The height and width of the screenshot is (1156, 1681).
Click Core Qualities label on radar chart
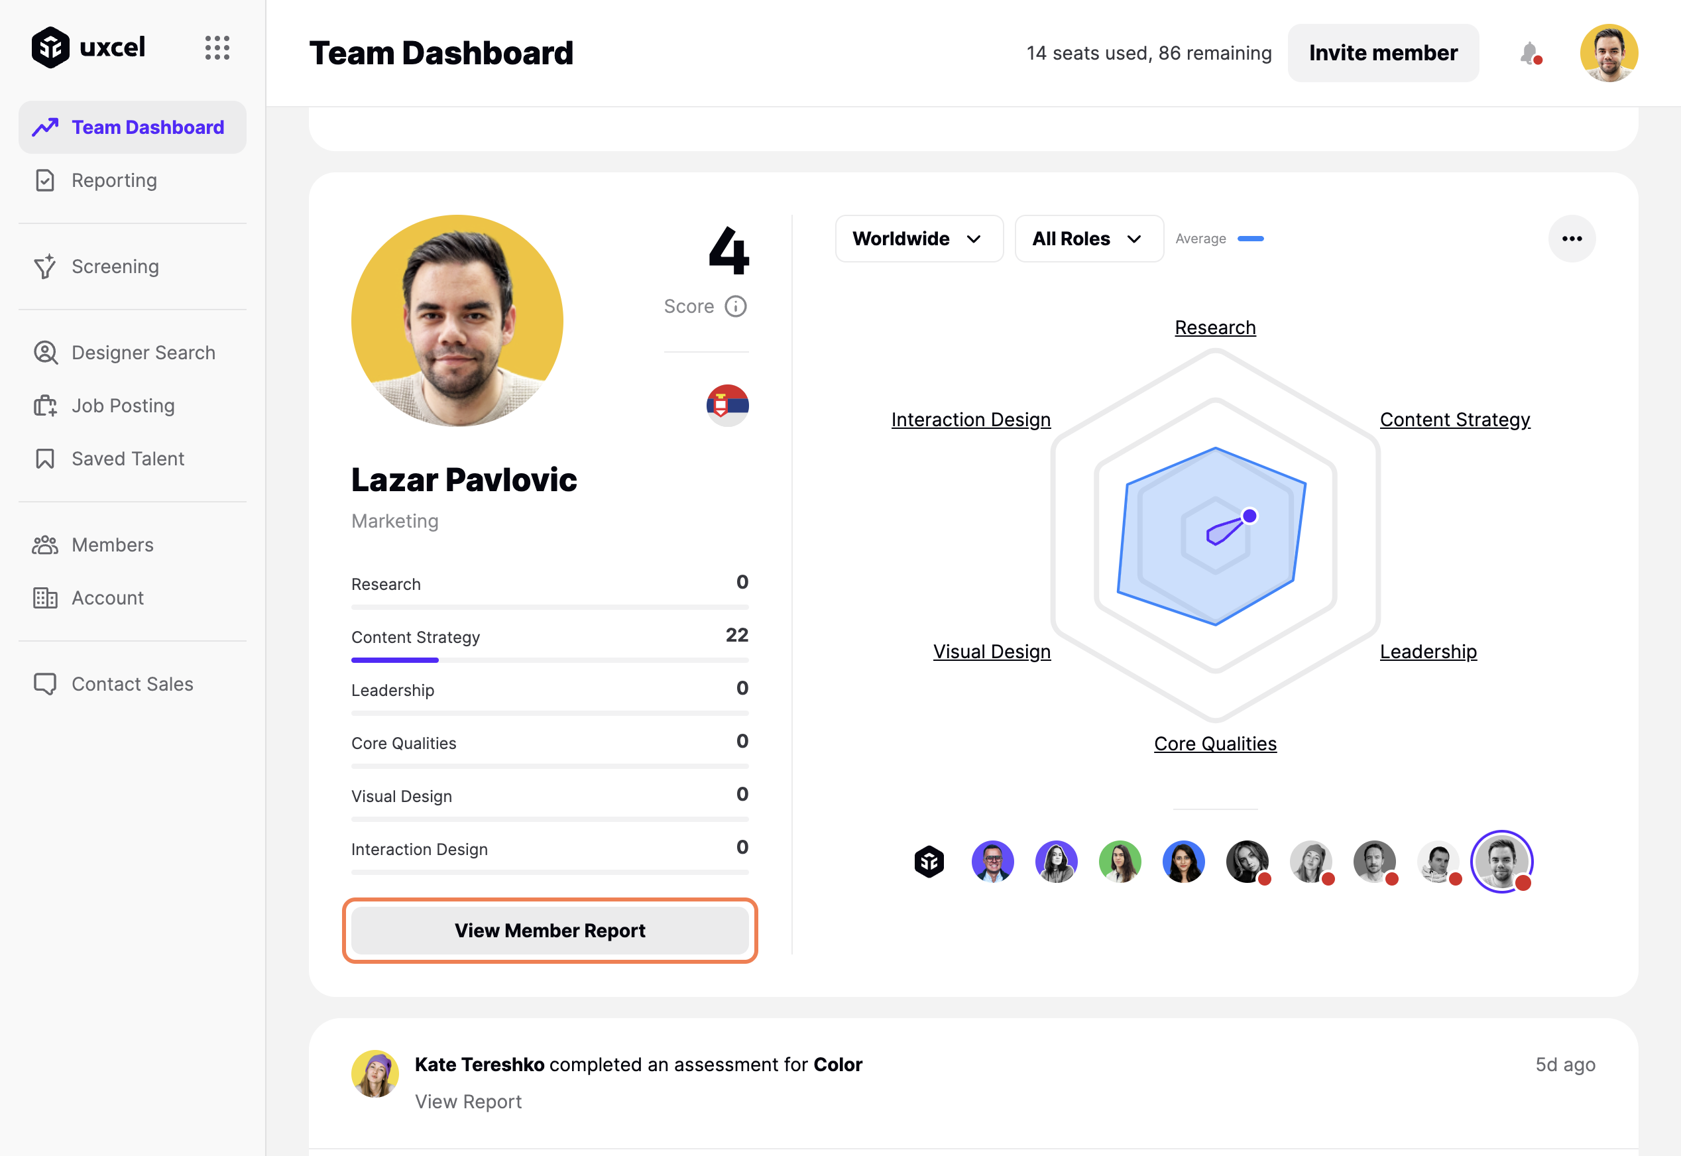1214,743
